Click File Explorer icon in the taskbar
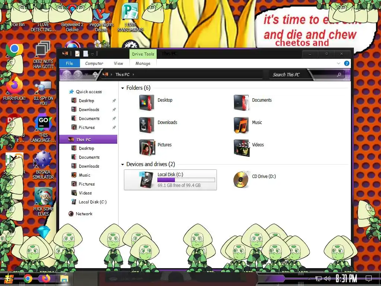The width and height of the screenshot is (381, 286). pyautogui.click(x=64, y=279)
